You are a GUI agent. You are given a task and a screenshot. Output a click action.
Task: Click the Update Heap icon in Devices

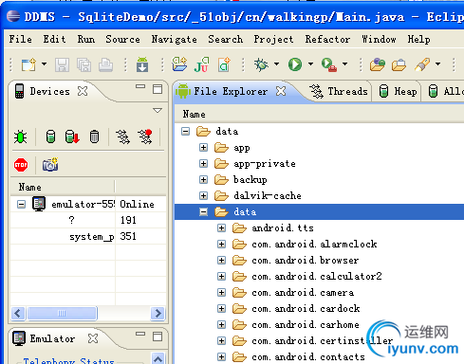coord(50,136)
